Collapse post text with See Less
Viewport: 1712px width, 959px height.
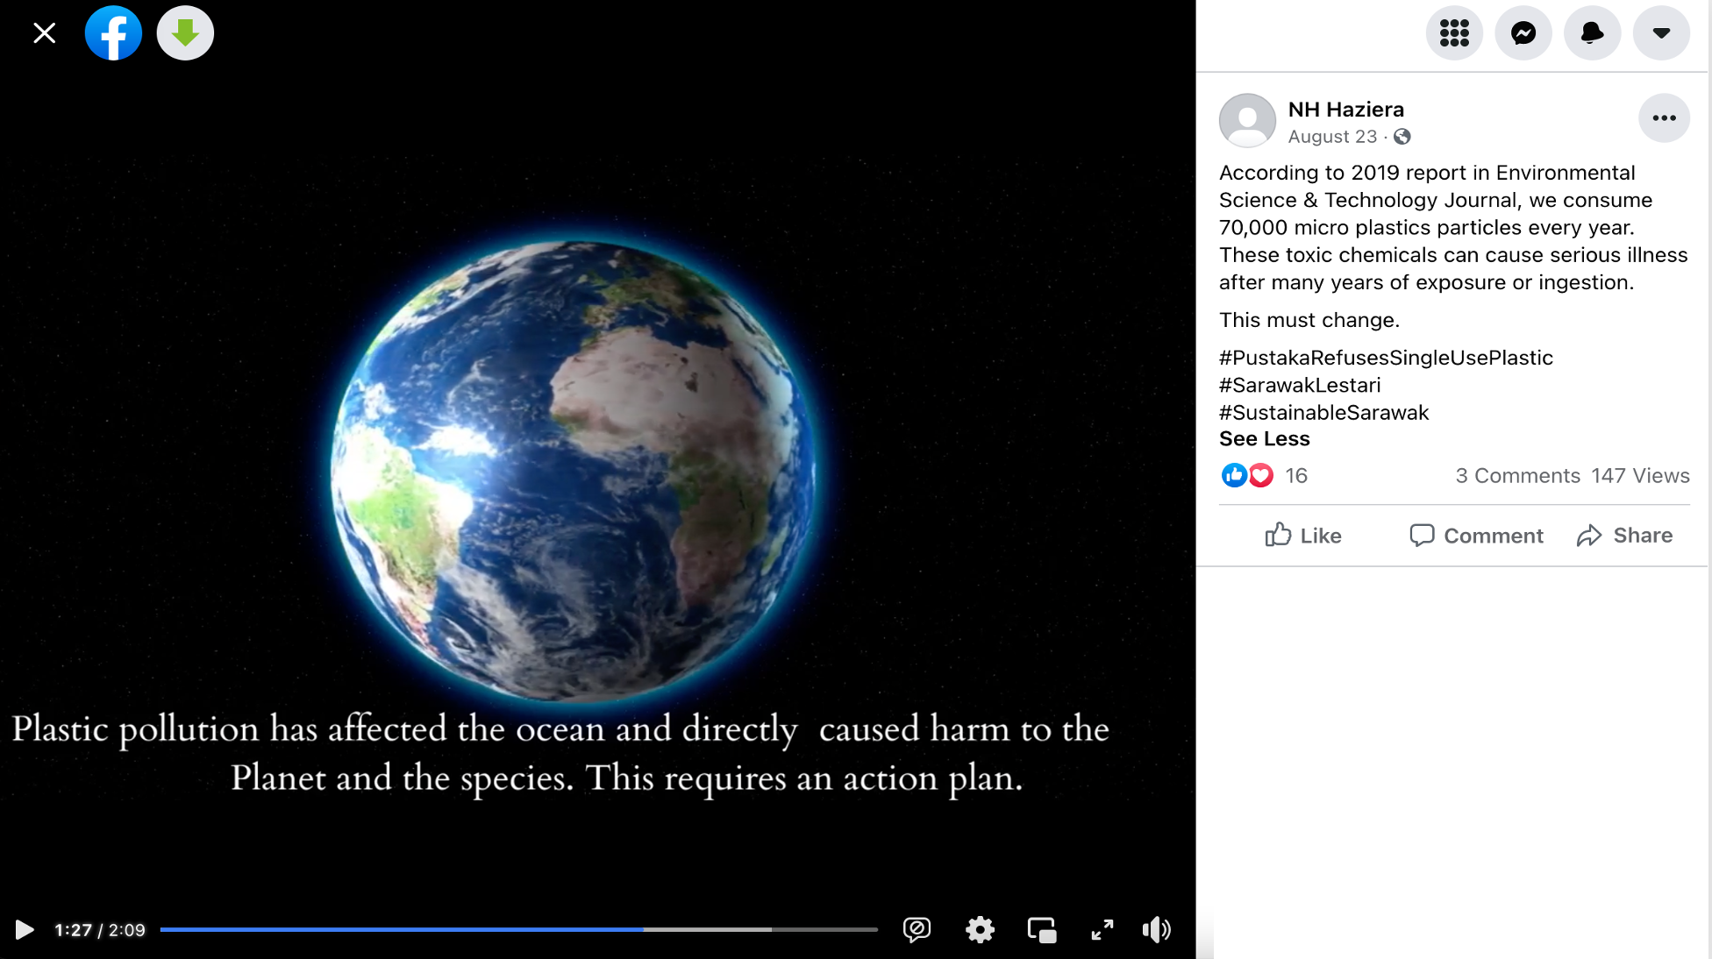(x=1264, y=439)
